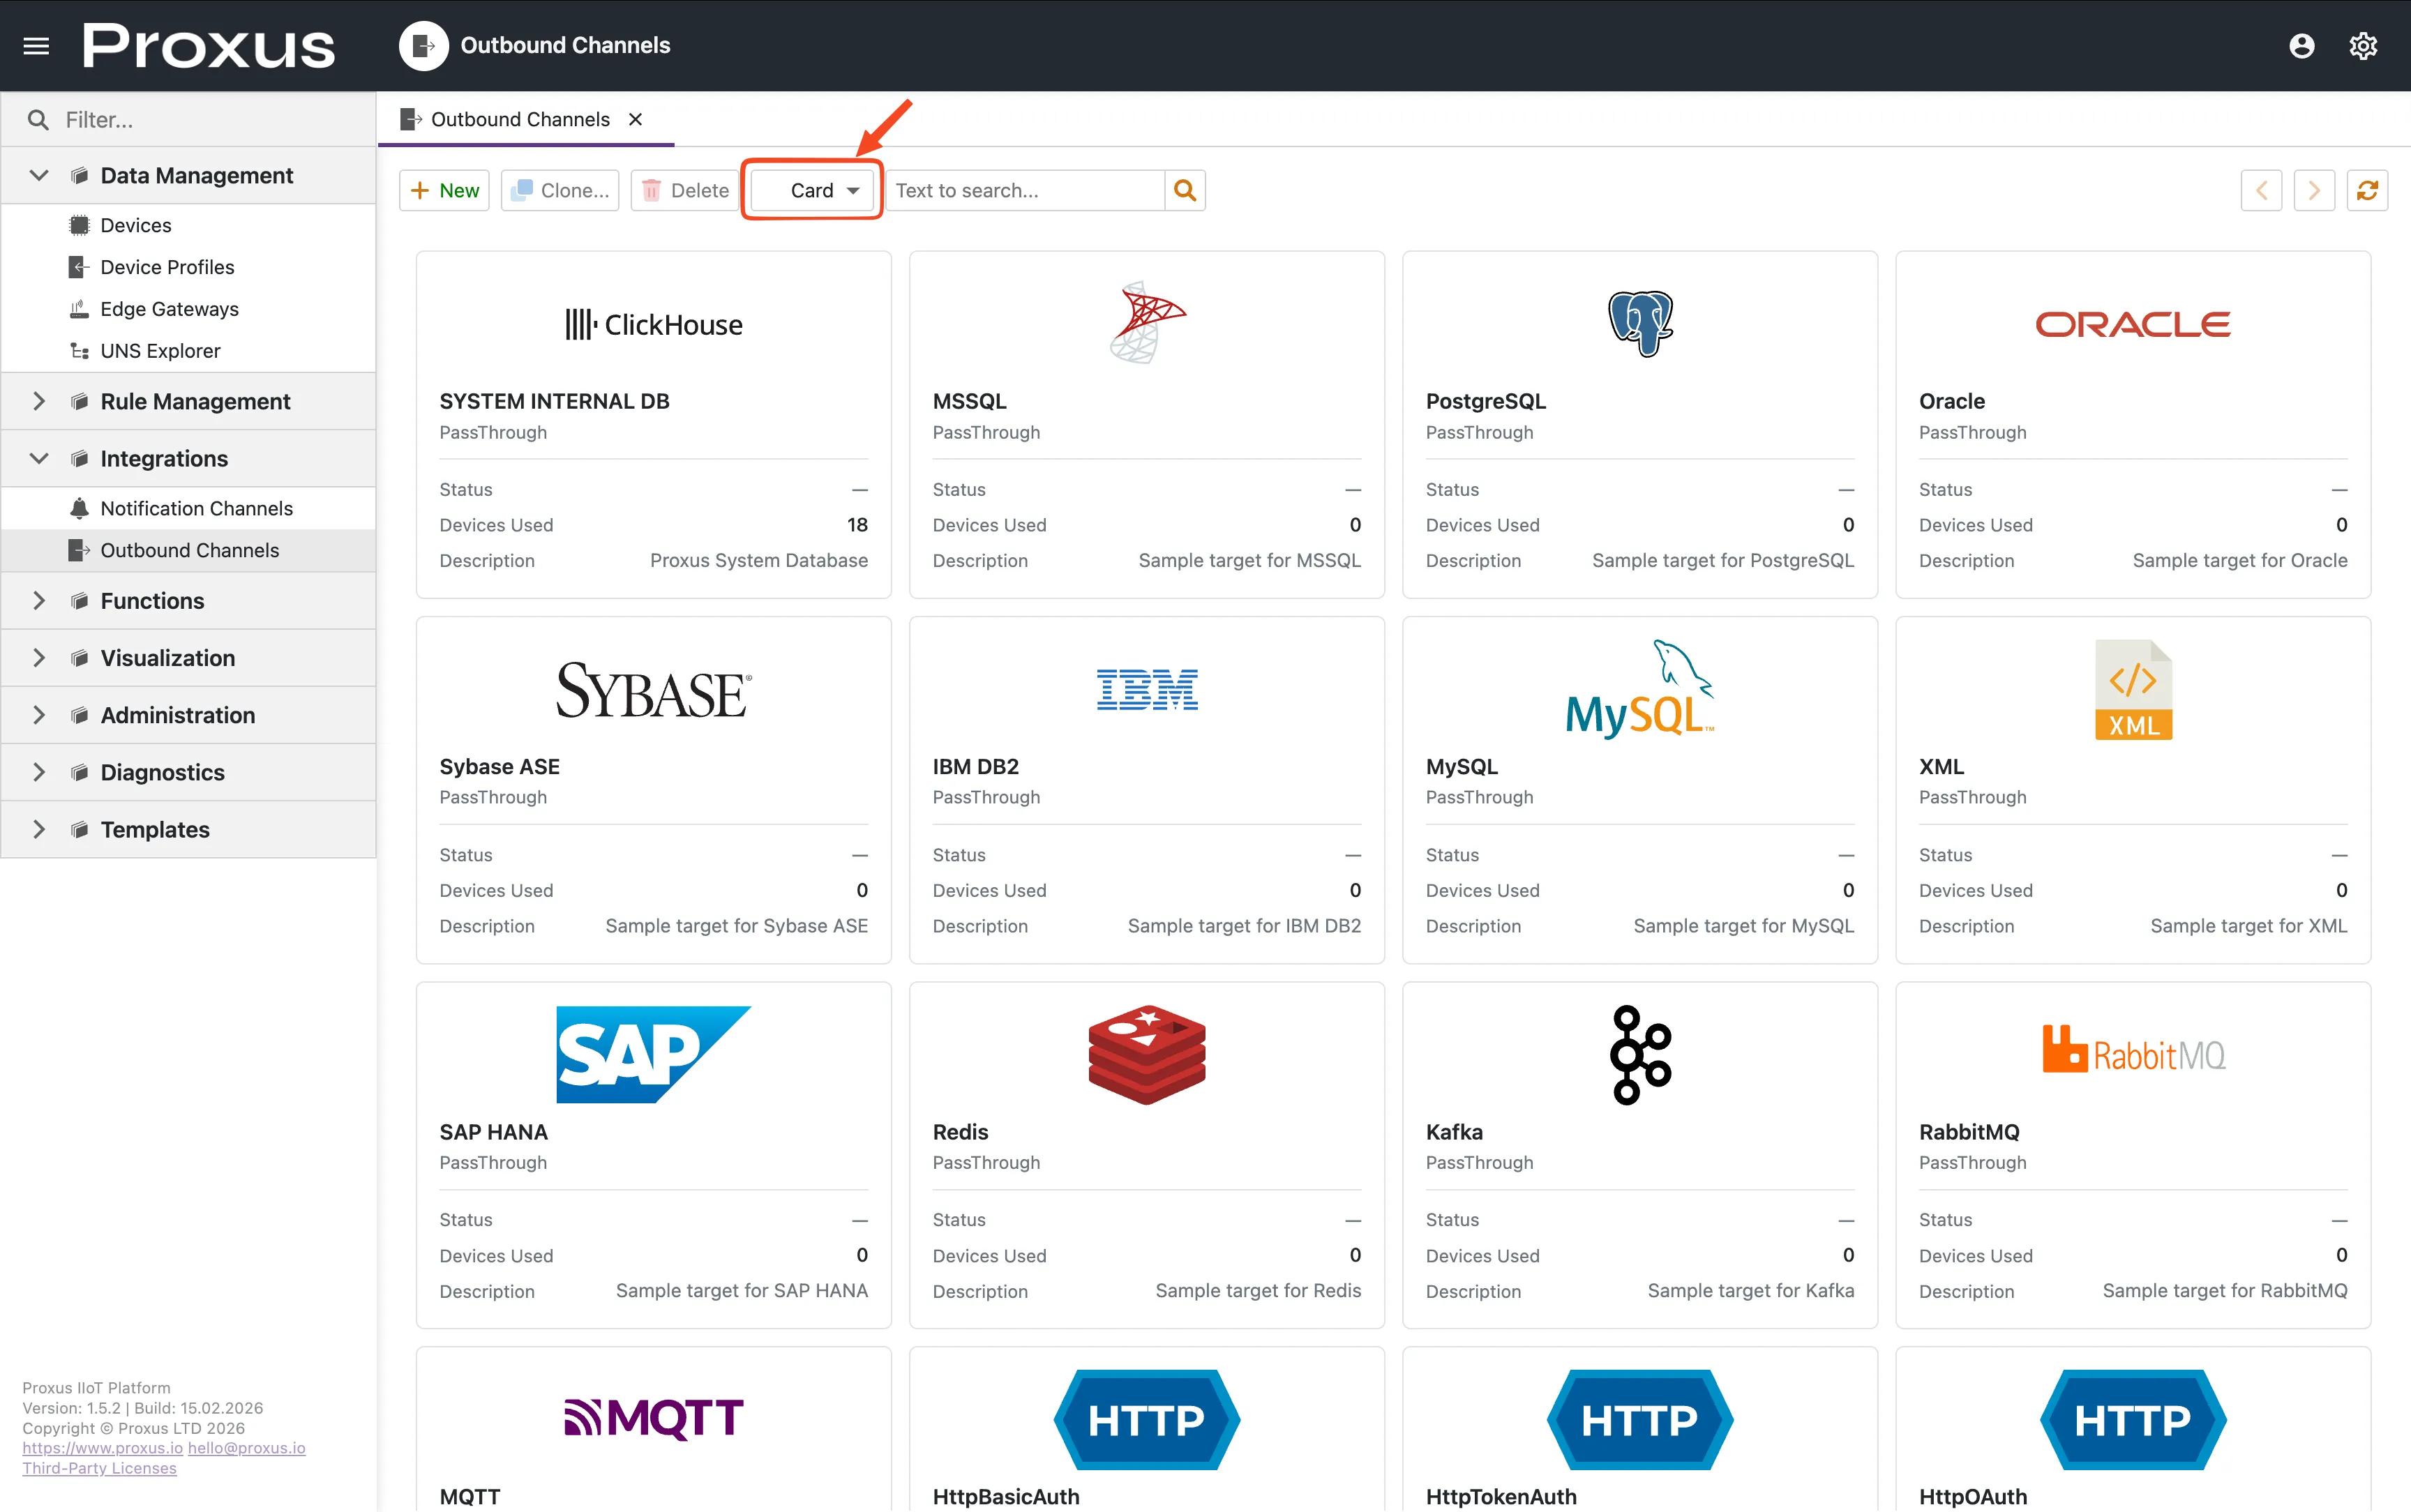The width and height of the screenshot is (2411, 1512).
Task: Open the Third-Party Licenses link
Action: (x=99, y=1468)
